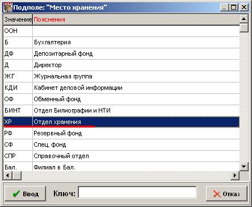The width and height of the screenshot is (252, 207).
Task: Select the Журнальная группа row
Action: tap(121, 76)
